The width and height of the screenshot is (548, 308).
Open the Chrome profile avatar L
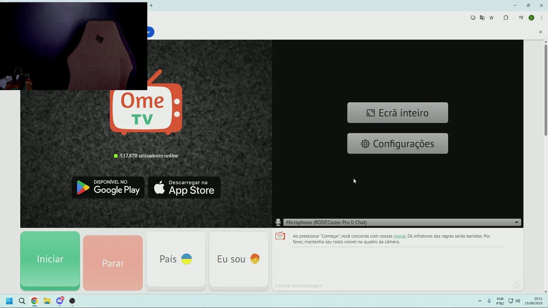[531, 18]
